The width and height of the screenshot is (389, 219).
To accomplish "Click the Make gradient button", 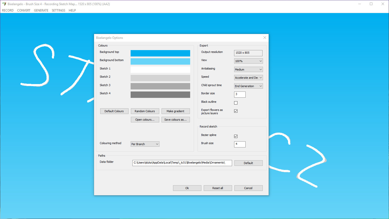I will point(176,111).
